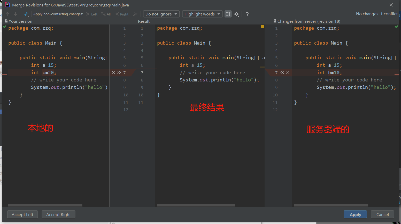
Task: Click the magic wand resolve conflicts icon
Action: click(135, 14)
